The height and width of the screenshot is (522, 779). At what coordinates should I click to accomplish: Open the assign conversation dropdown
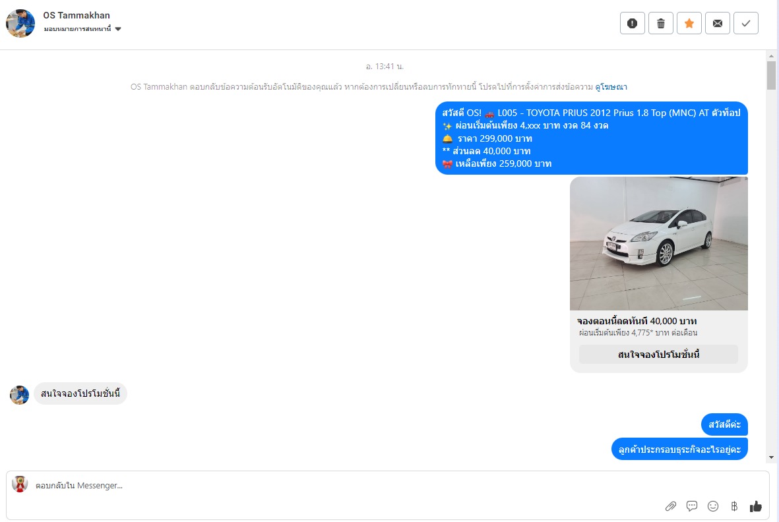point(82,29)
